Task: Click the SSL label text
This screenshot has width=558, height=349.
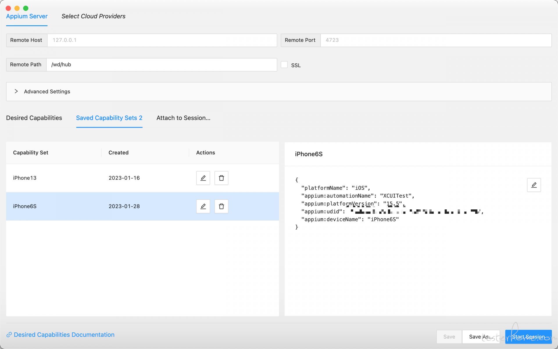Action: (x=296, y=65)
